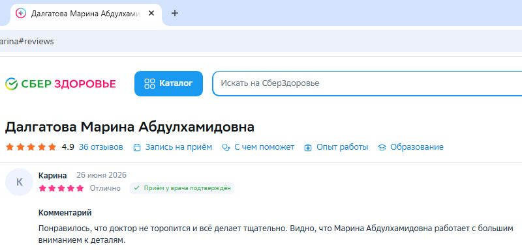Click the K avatar of reviewer Карина
The height and width of the screenshot is (250, 522).
[20, 182]
